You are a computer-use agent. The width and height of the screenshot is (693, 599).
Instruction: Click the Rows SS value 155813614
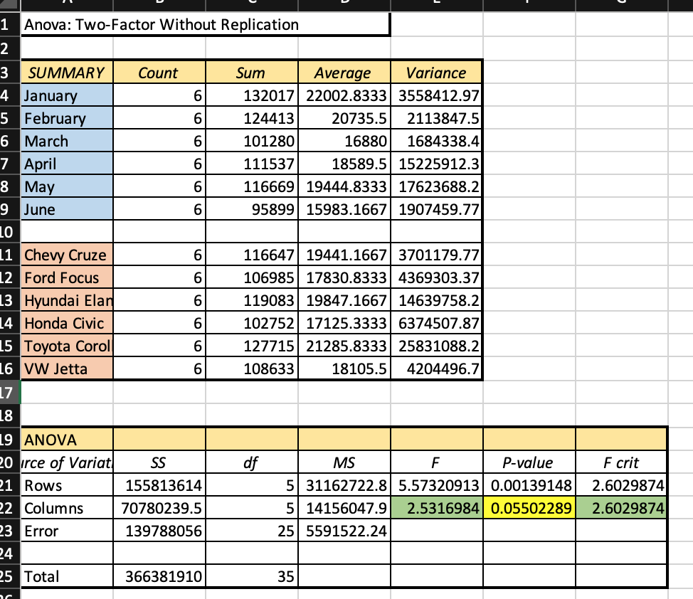pyautogui.click(x=158, y=485)
